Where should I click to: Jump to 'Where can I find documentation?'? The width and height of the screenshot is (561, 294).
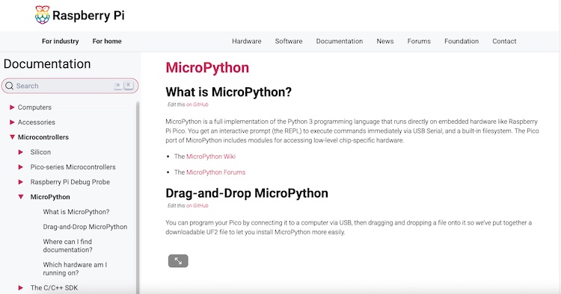pyautogui.click(x=67, y=245)
